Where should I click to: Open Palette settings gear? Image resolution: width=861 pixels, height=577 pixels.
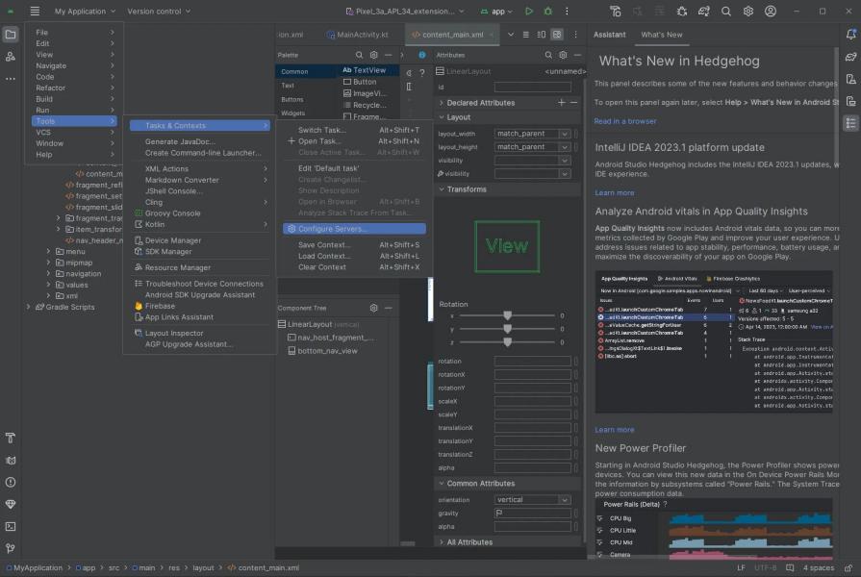tap(374, 55)
